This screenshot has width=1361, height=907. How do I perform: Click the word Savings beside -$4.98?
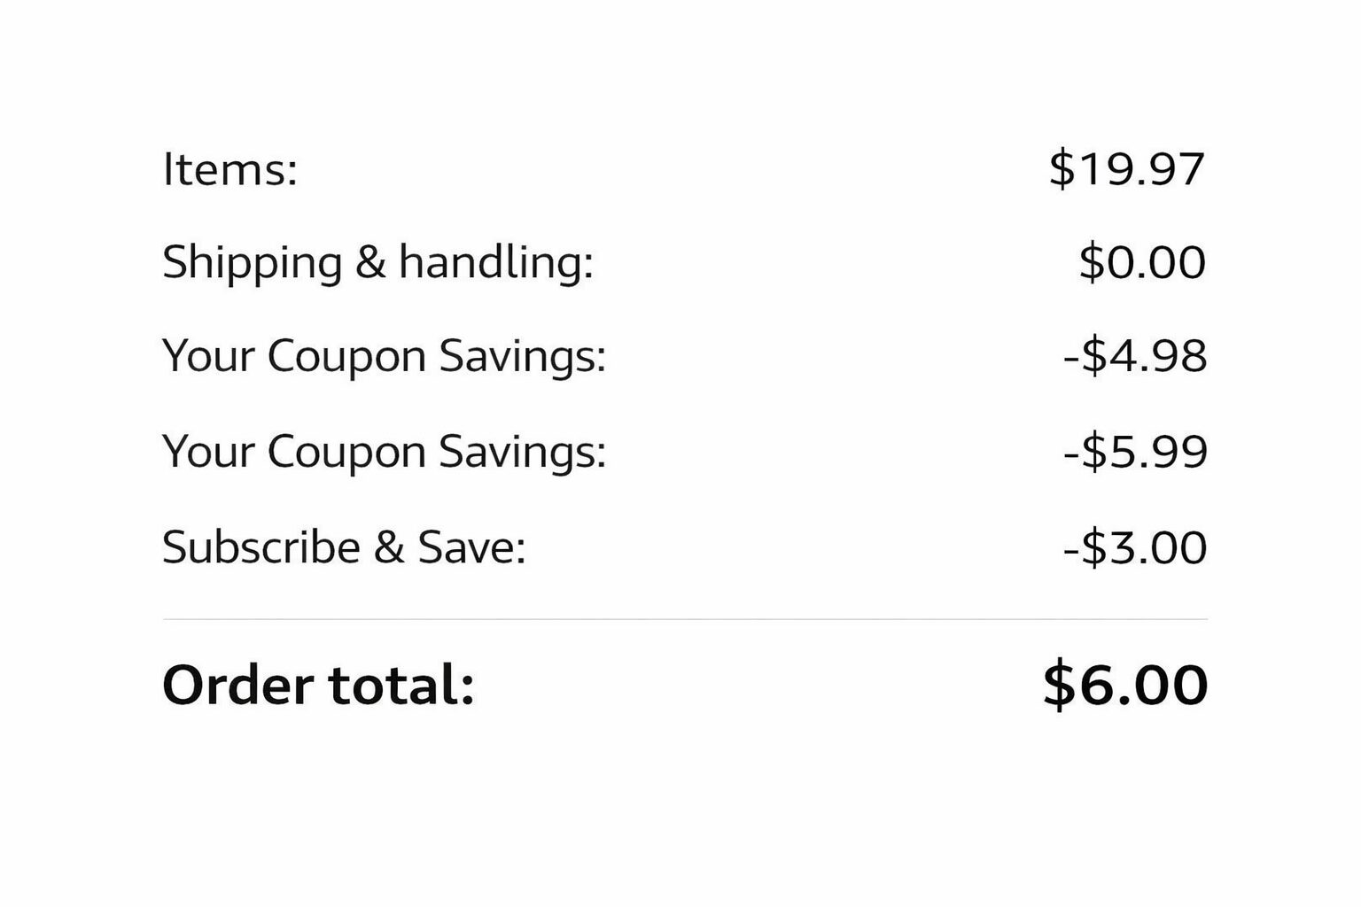point(522,357)
